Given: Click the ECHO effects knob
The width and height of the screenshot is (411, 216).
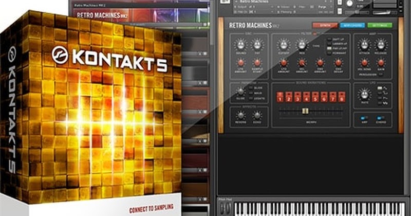Looking at the screenshot, I should coord(257,115).
